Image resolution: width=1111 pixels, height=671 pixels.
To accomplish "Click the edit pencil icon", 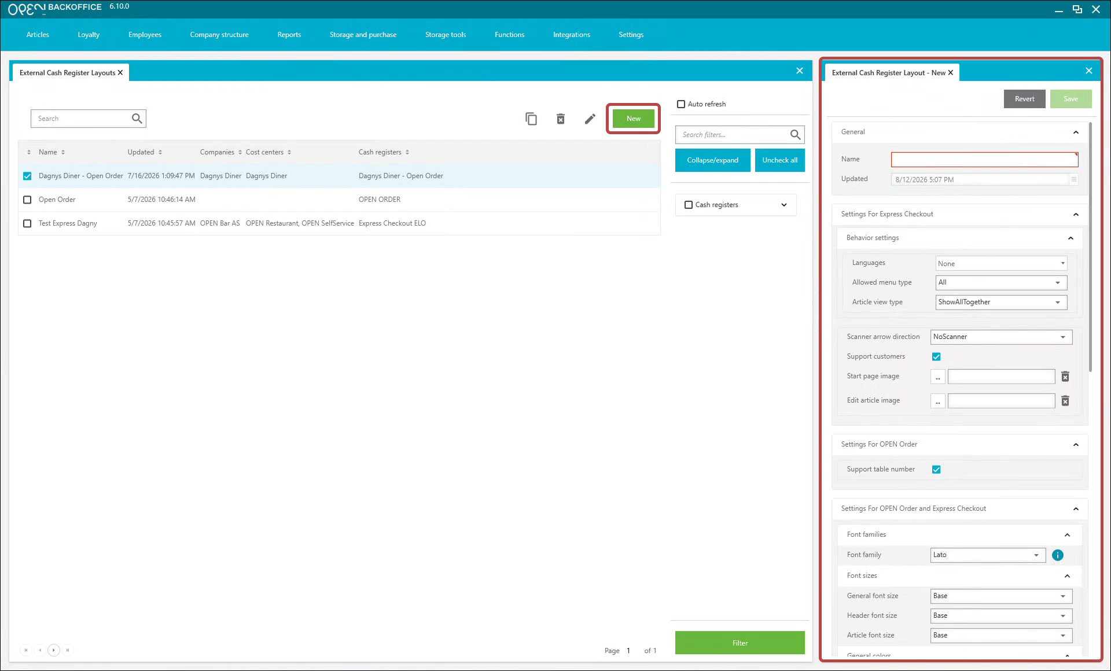I will 590,119.
